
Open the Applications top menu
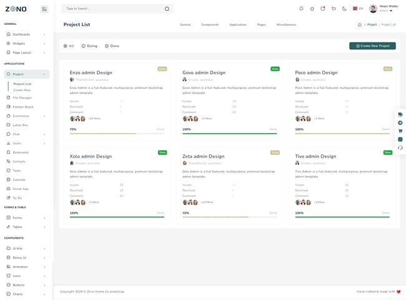click(237, 25)
